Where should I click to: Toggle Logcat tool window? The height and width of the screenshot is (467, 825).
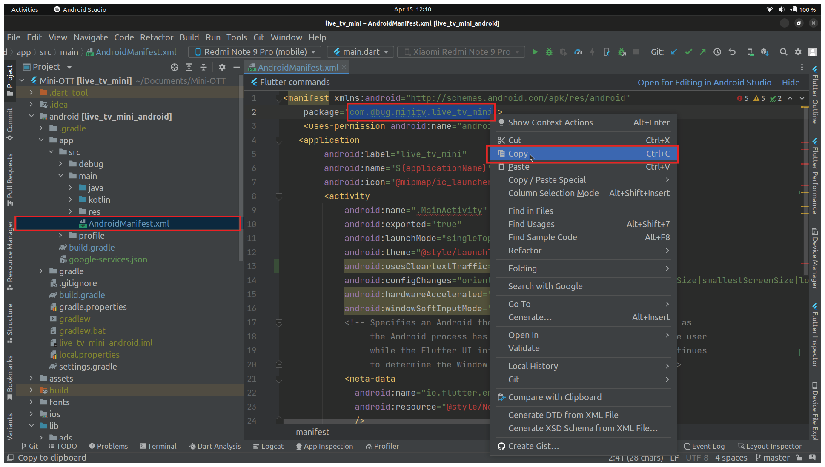tap(268, 446)
